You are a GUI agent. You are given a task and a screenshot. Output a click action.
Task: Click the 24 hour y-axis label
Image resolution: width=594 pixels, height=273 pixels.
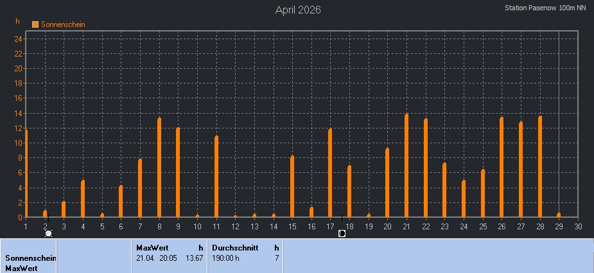[19, 39]
